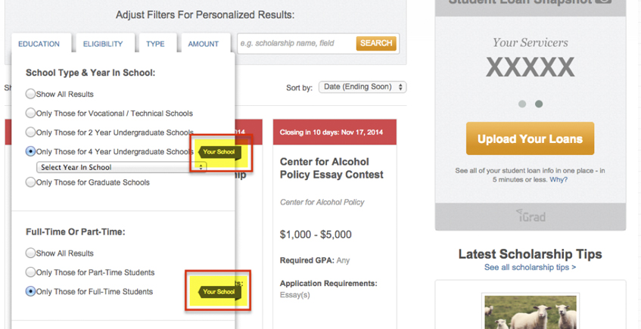This screenshot has height=329, width=641.
Task: Open the sheep thumbnail under Latest Scholarship Tips
Action: coord(530,312)
